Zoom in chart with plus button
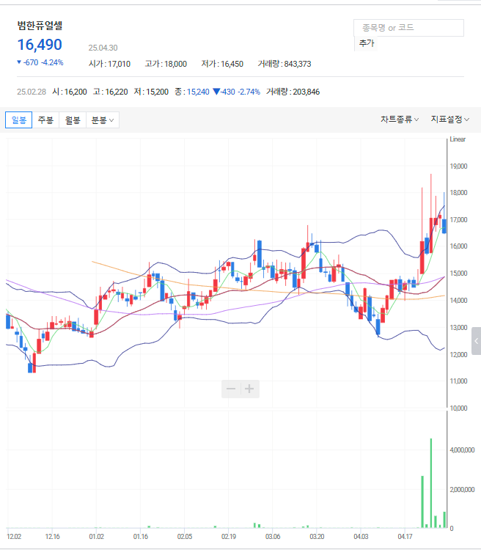481x550 pixels. (249, 389)
